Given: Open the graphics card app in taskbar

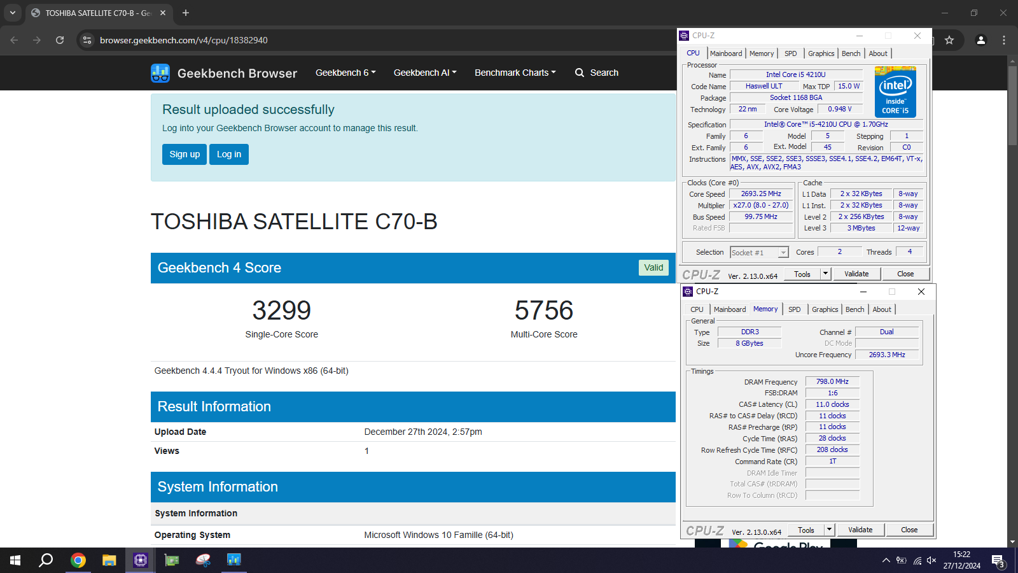Looking at the screenshot, I should click(172, 560).
